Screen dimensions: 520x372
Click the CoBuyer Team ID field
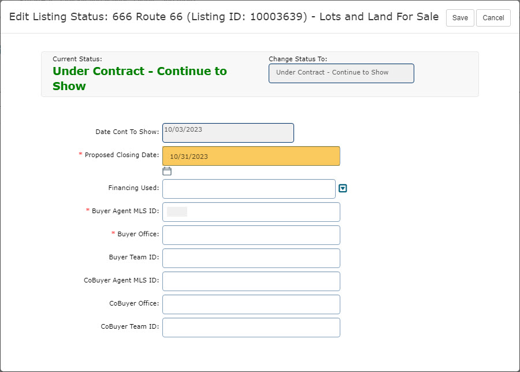click(x=251, y=328)
